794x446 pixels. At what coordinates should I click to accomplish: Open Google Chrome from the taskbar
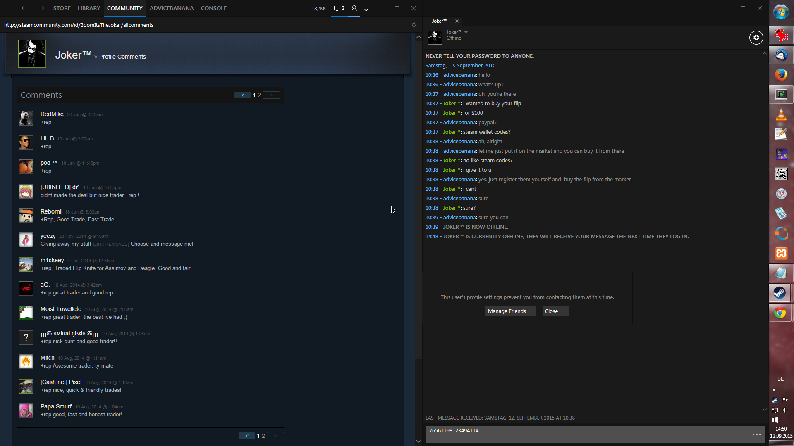[780, 313]
